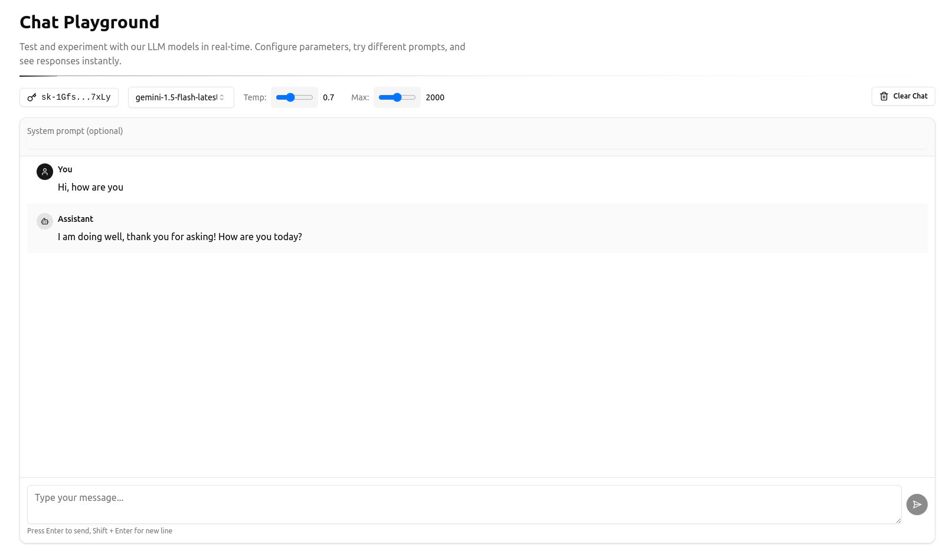The image size is (946, 557).
Task: Click the Temp slider track
Action: pyautogui.click(x=294, y=97)
